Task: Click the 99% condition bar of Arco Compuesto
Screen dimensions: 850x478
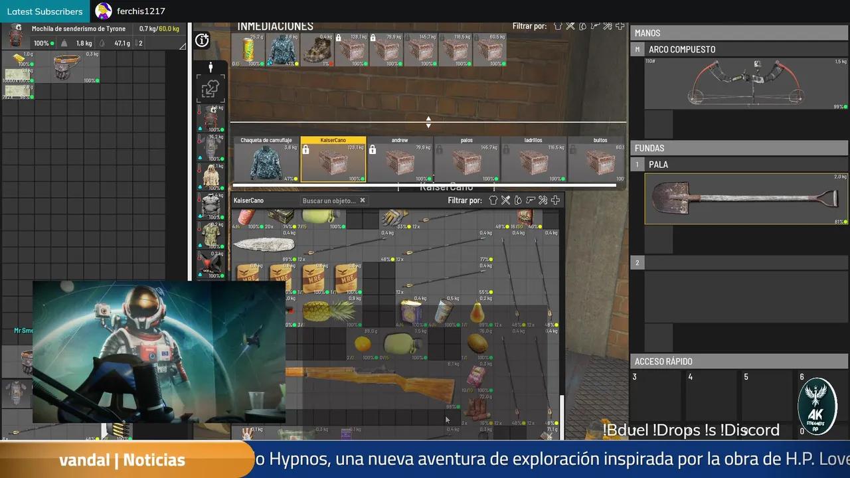Action: coord(838,106)
